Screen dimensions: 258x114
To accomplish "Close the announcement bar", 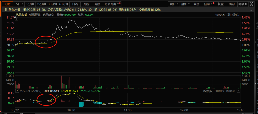I will point(251,10).
